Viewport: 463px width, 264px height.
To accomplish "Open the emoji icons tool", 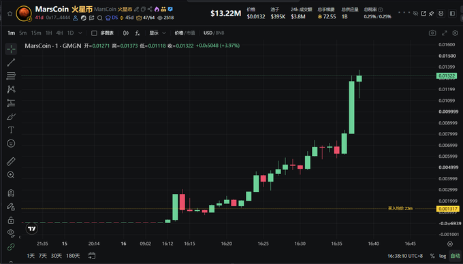I will point(11,144).
